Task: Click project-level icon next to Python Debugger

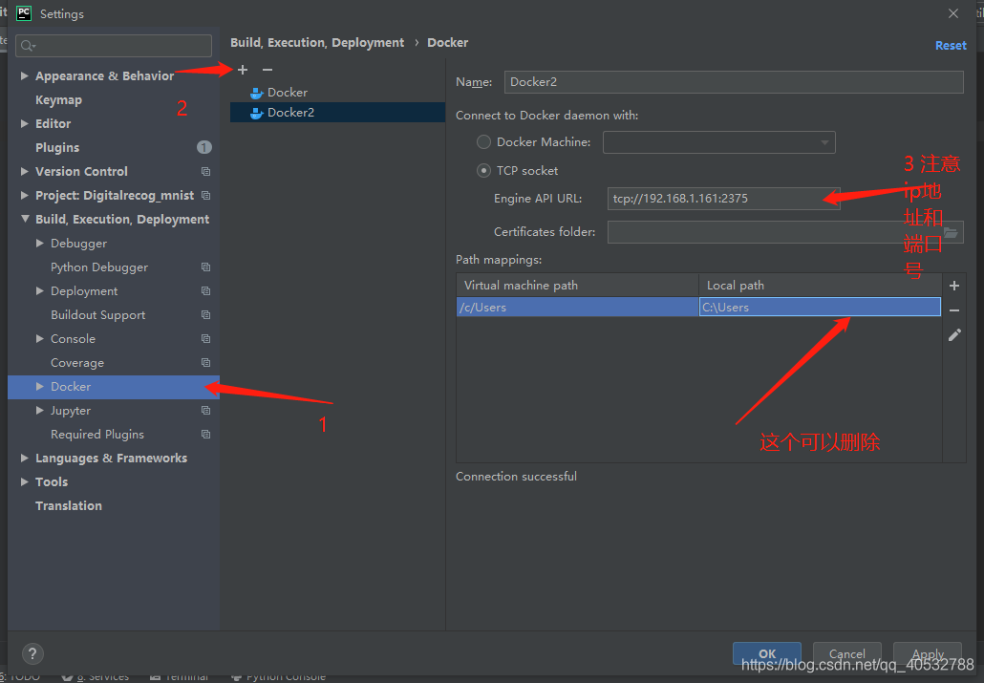Action: point(205,267)
